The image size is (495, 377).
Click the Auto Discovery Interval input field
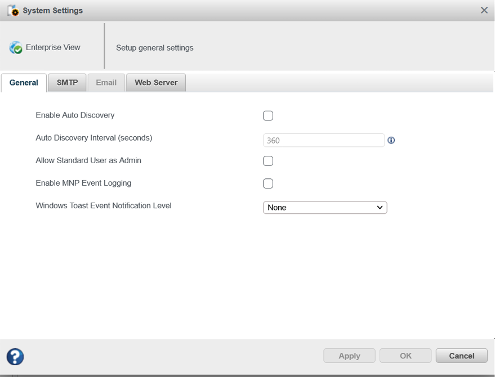coord(324,140)
